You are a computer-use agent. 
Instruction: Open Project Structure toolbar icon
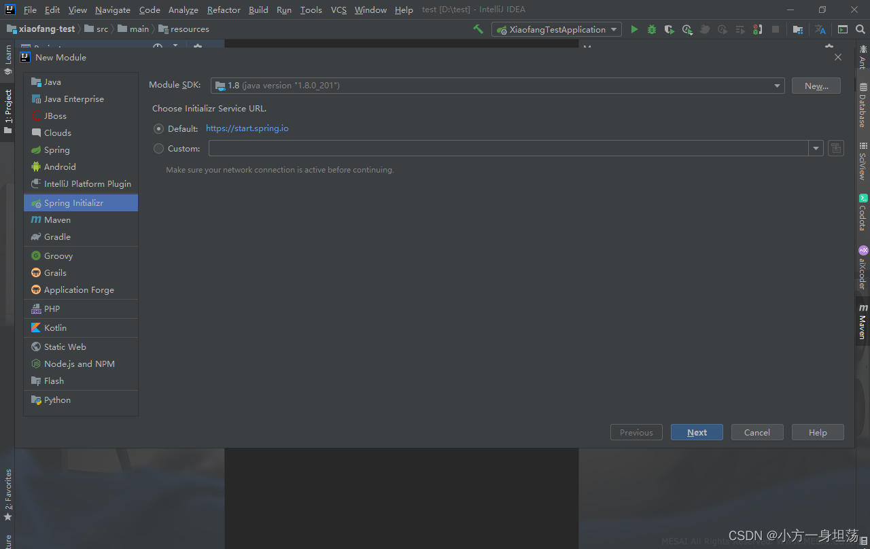[x=798, y=29]
